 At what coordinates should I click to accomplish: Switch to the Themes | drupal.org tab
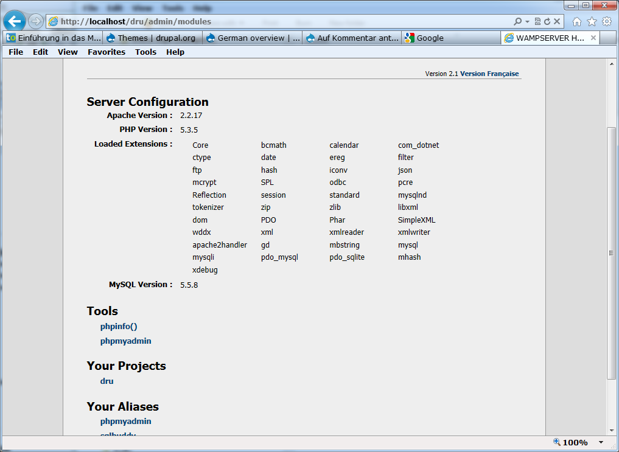coord(152,38)
